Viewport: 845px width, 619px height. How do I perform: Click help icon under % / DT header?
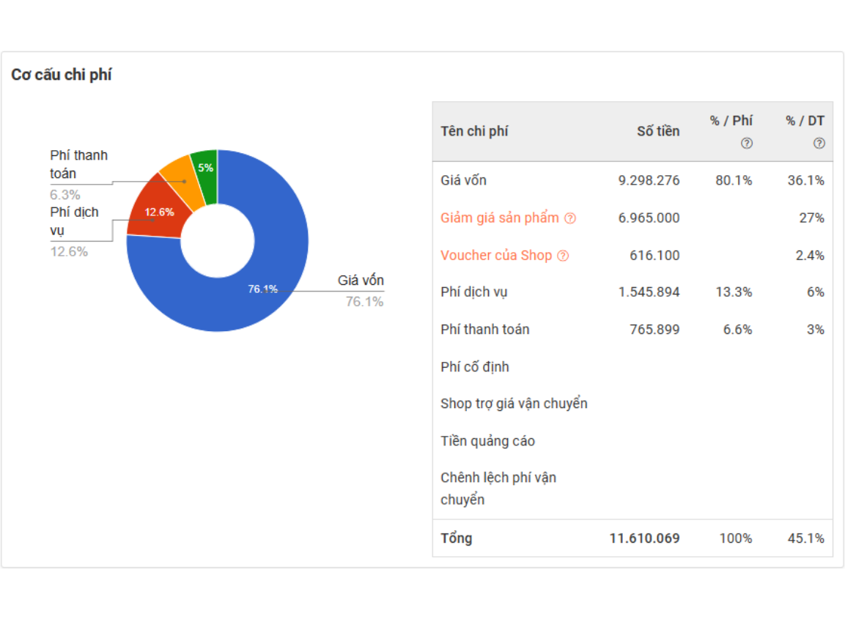click(x=819, y=144)
